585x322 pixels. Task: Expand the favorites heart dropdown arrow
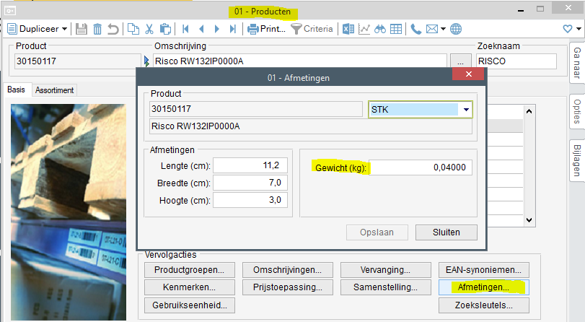click(579, 29)
